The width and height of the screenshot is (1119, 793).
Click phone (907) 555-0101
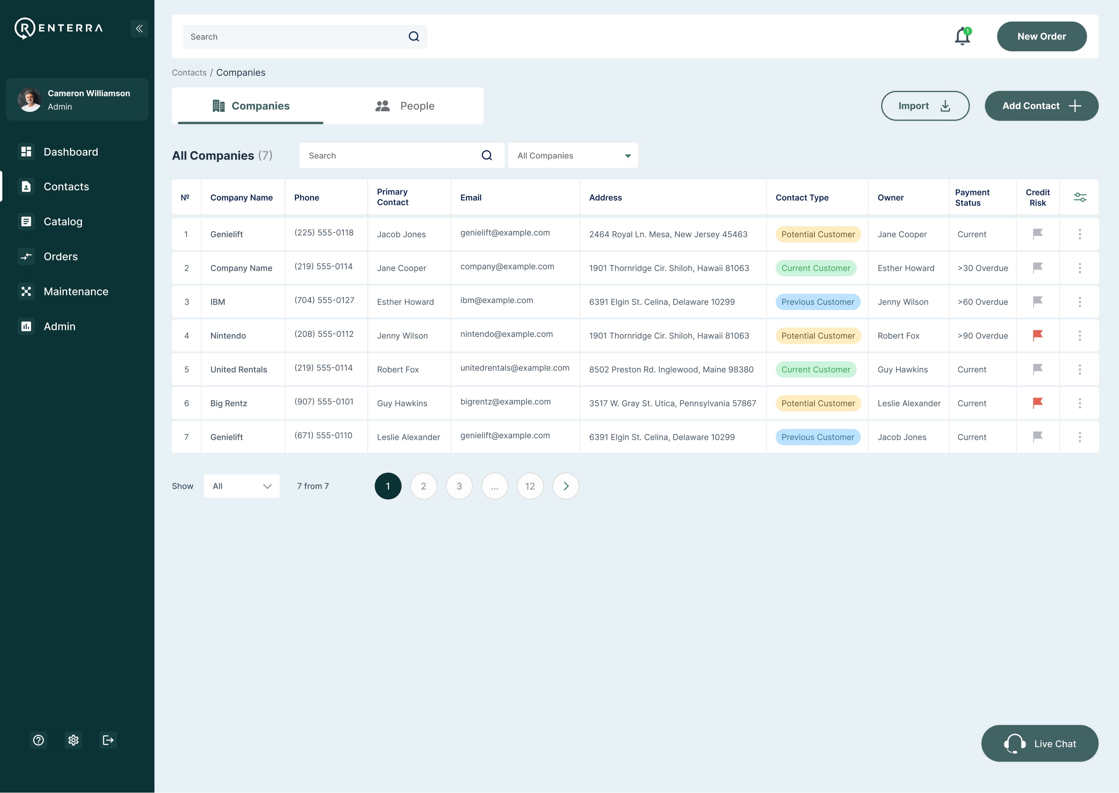(324, 401)
